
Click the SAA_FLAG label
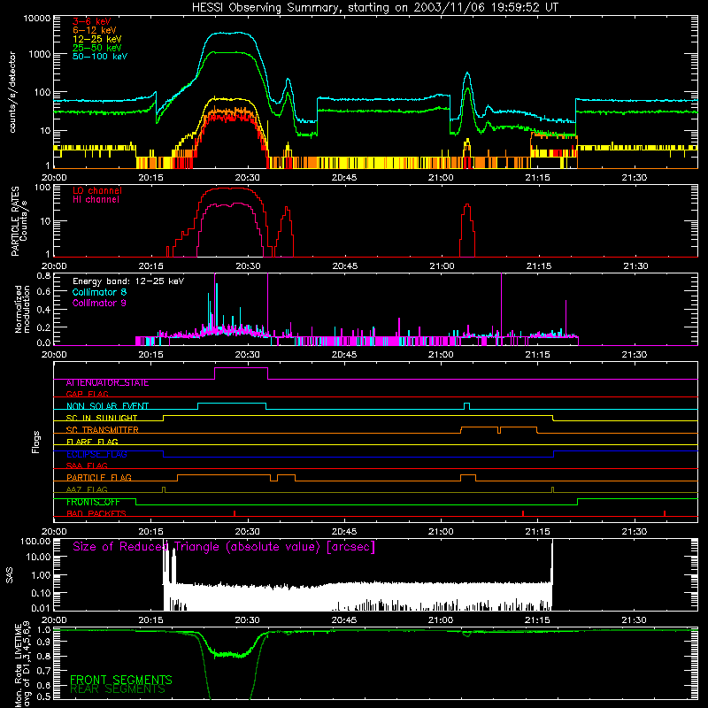click(x=87, y=466)
